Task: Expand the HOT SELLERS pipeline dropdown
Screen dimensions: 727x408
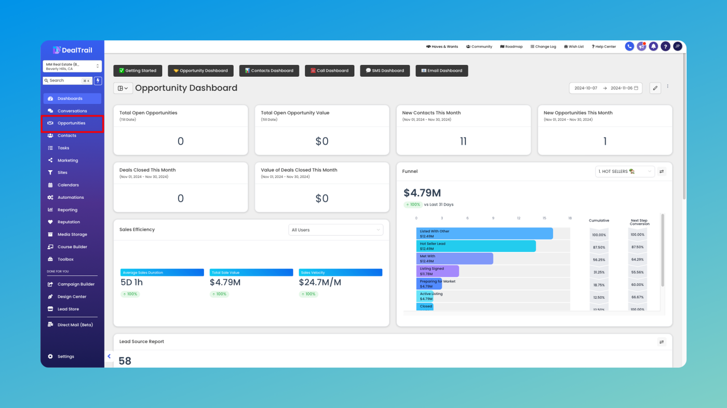Action: 625,171
